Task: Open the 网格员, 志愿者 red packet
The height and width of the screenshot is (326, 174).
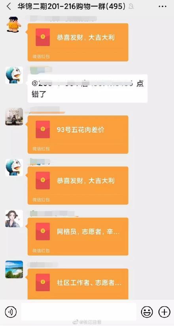Action: tap(78, 236)
